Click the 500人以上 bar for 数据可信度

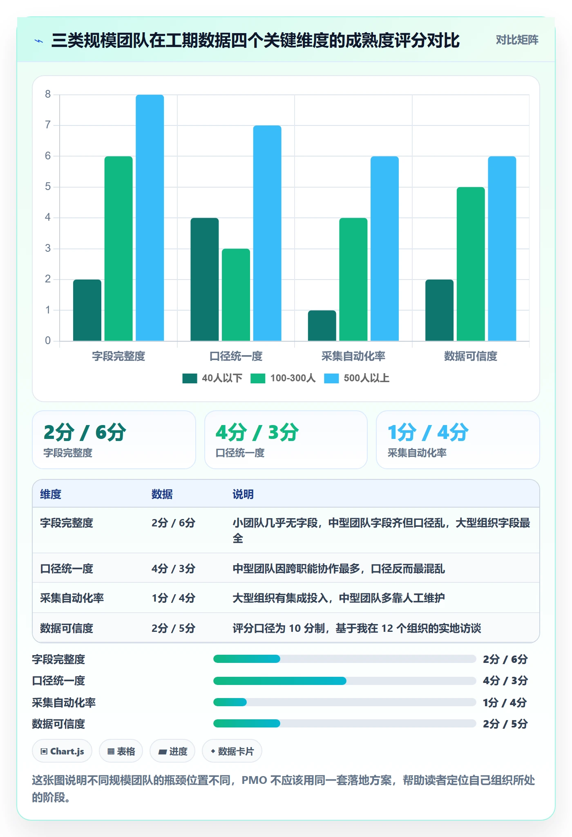[502, 248]
